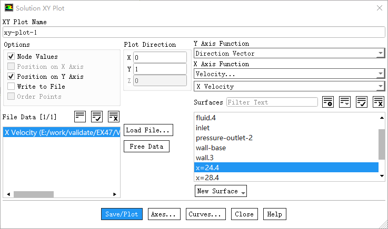This screenshot has width=388, height=229.
Task: Disable the Node Values checkbox
Action: 11,57
